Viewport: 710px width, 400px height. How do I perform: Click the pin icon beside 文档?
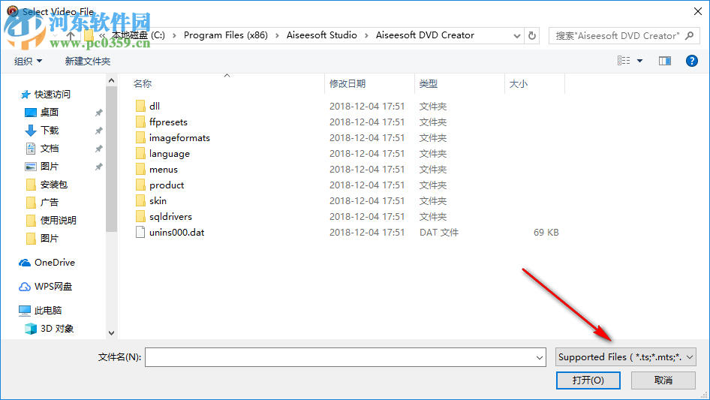(x=99, y=149)
